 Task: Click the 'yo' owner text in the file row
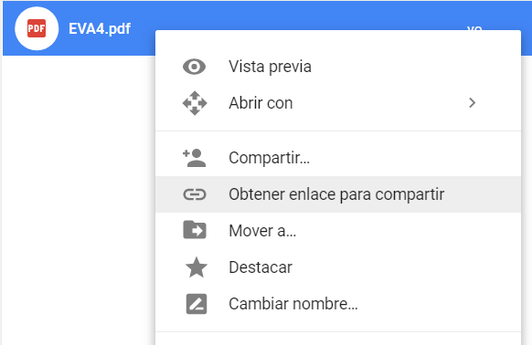pyautogui.click(x=474, y=27)
